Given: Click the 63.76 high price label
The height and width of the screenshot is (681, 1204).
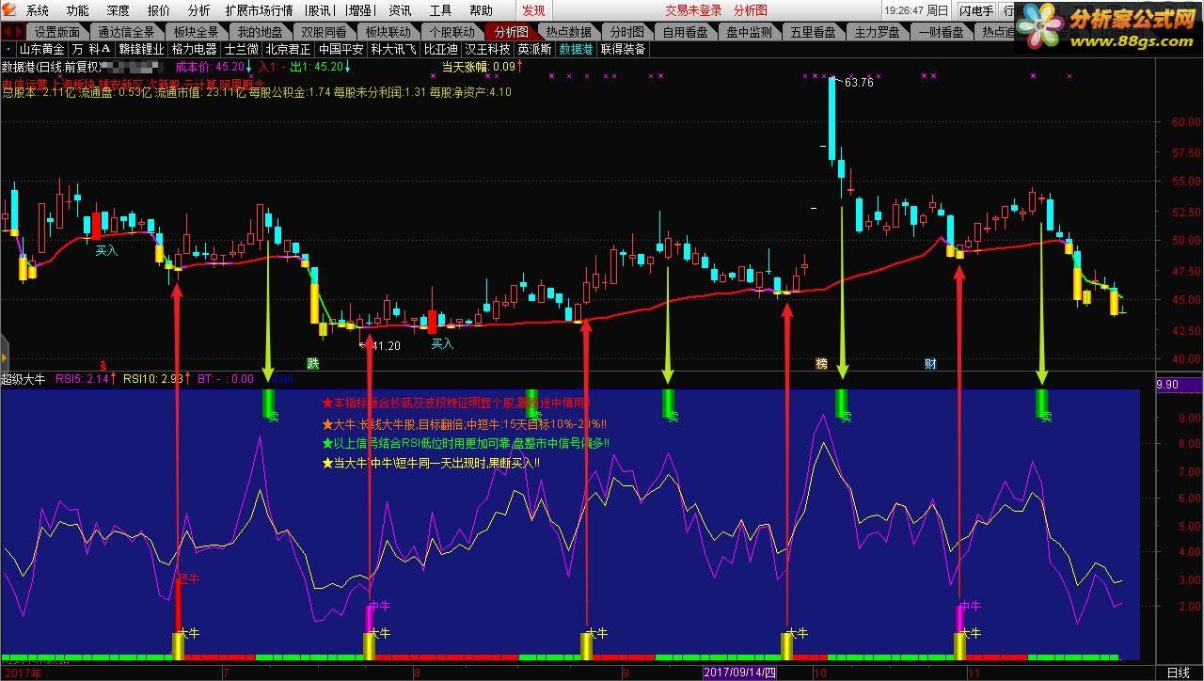Looking at the screenshot, I should tap(859, 83).
